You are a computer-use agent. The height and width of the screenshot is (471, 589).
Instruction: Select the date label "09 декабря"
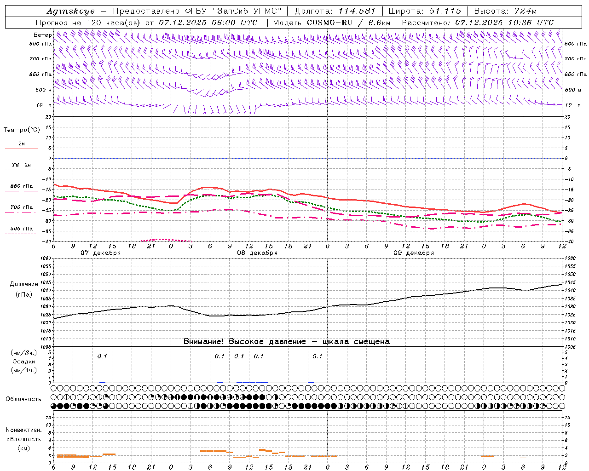(x=414, y=253)
